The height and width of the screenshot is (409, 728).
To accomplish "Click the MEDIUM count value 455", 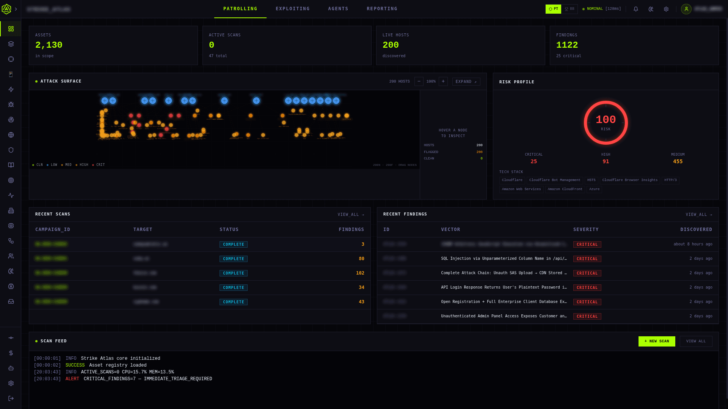I will click(678, 162).
